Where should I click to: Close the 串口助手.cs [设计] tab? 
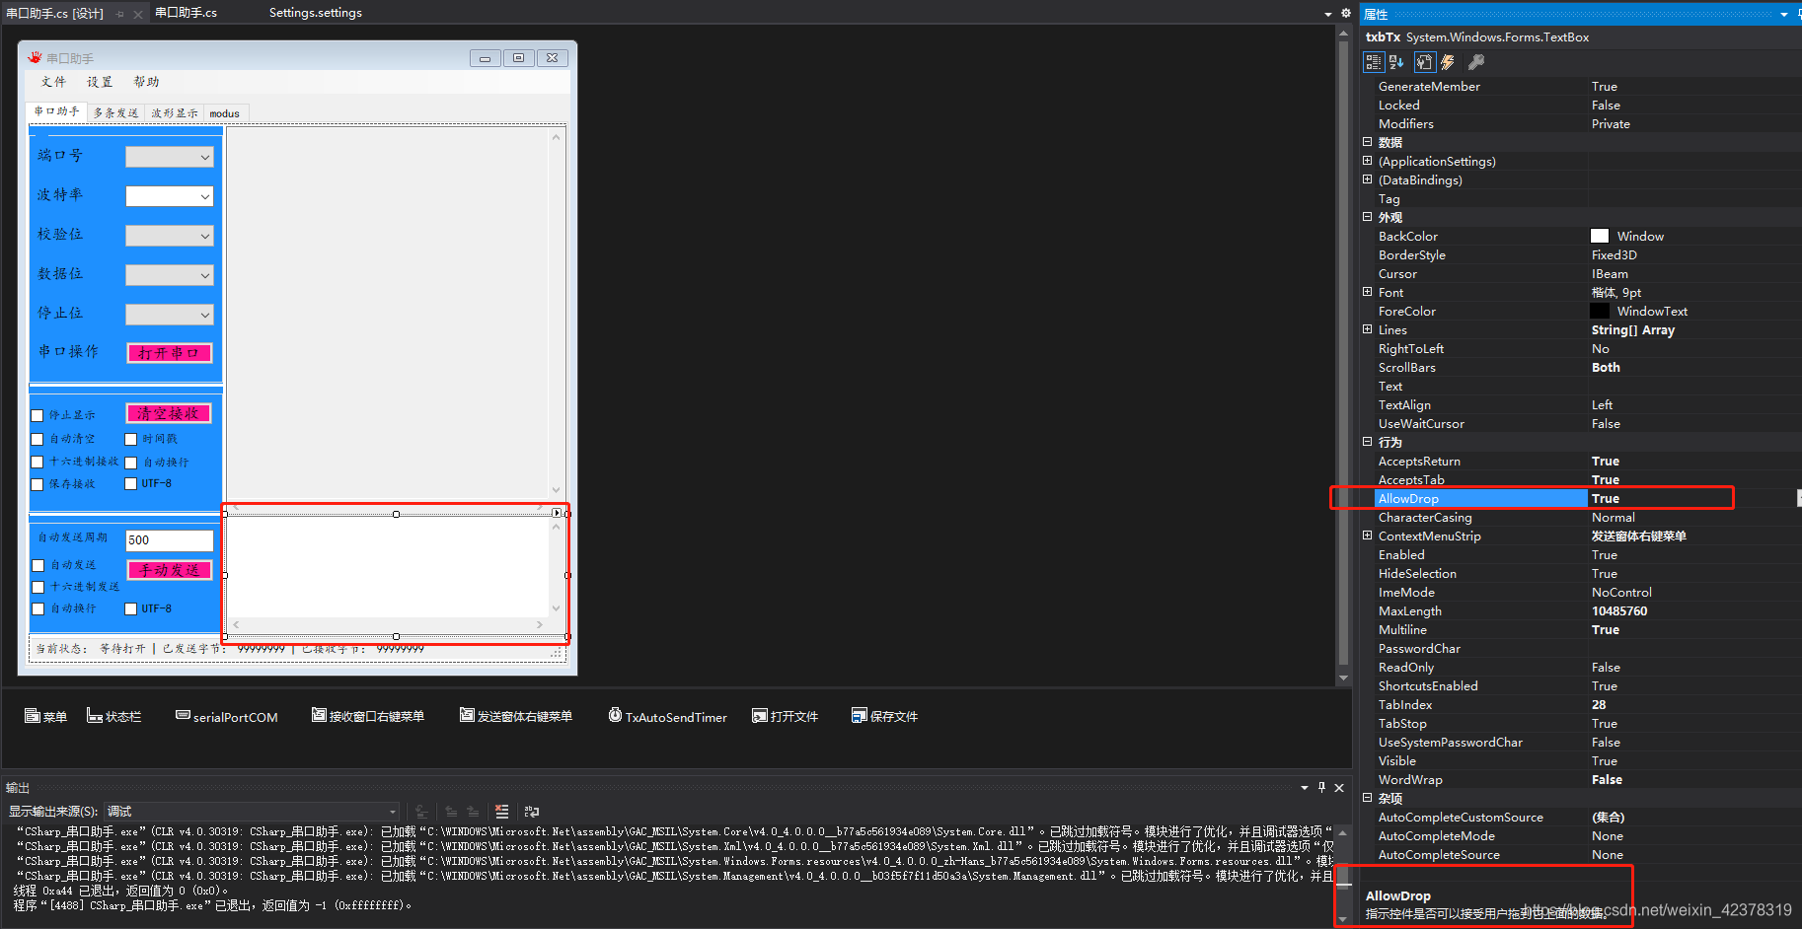tap(138, 14)
